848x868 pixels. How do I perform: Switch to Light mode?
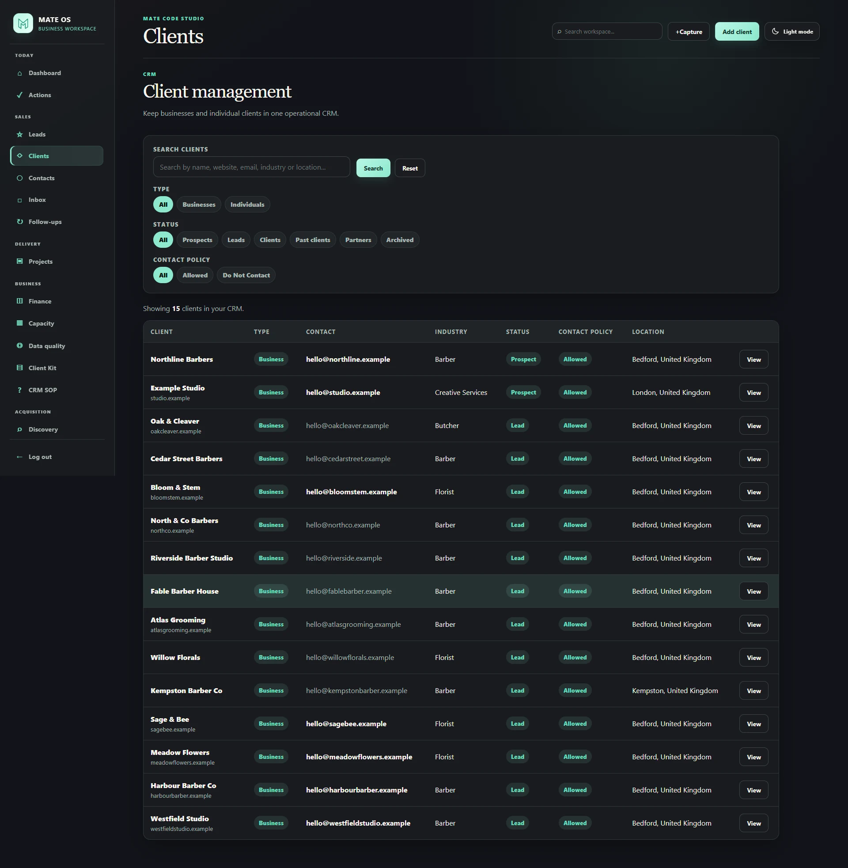click(792, 32)
